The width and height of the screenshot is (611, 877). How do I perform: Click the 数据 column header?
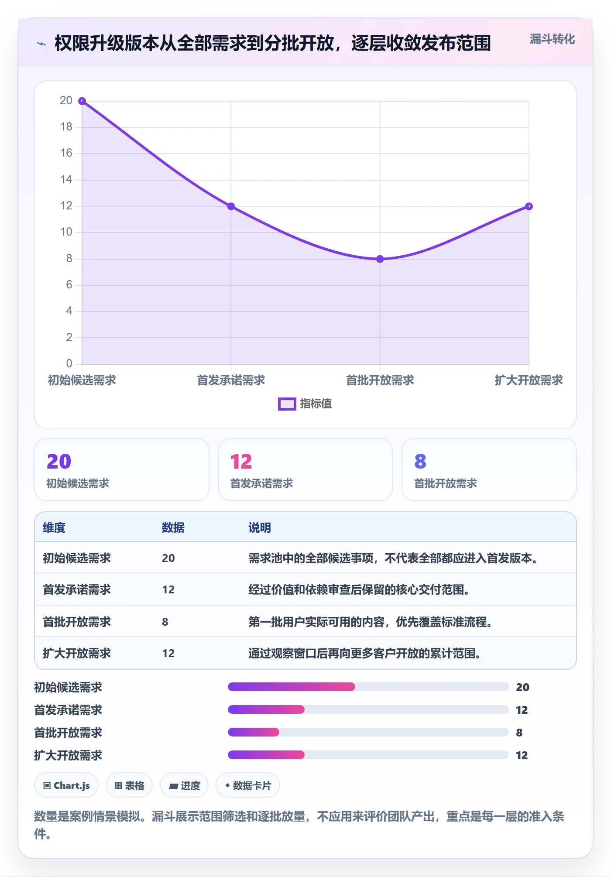point(173,528)
